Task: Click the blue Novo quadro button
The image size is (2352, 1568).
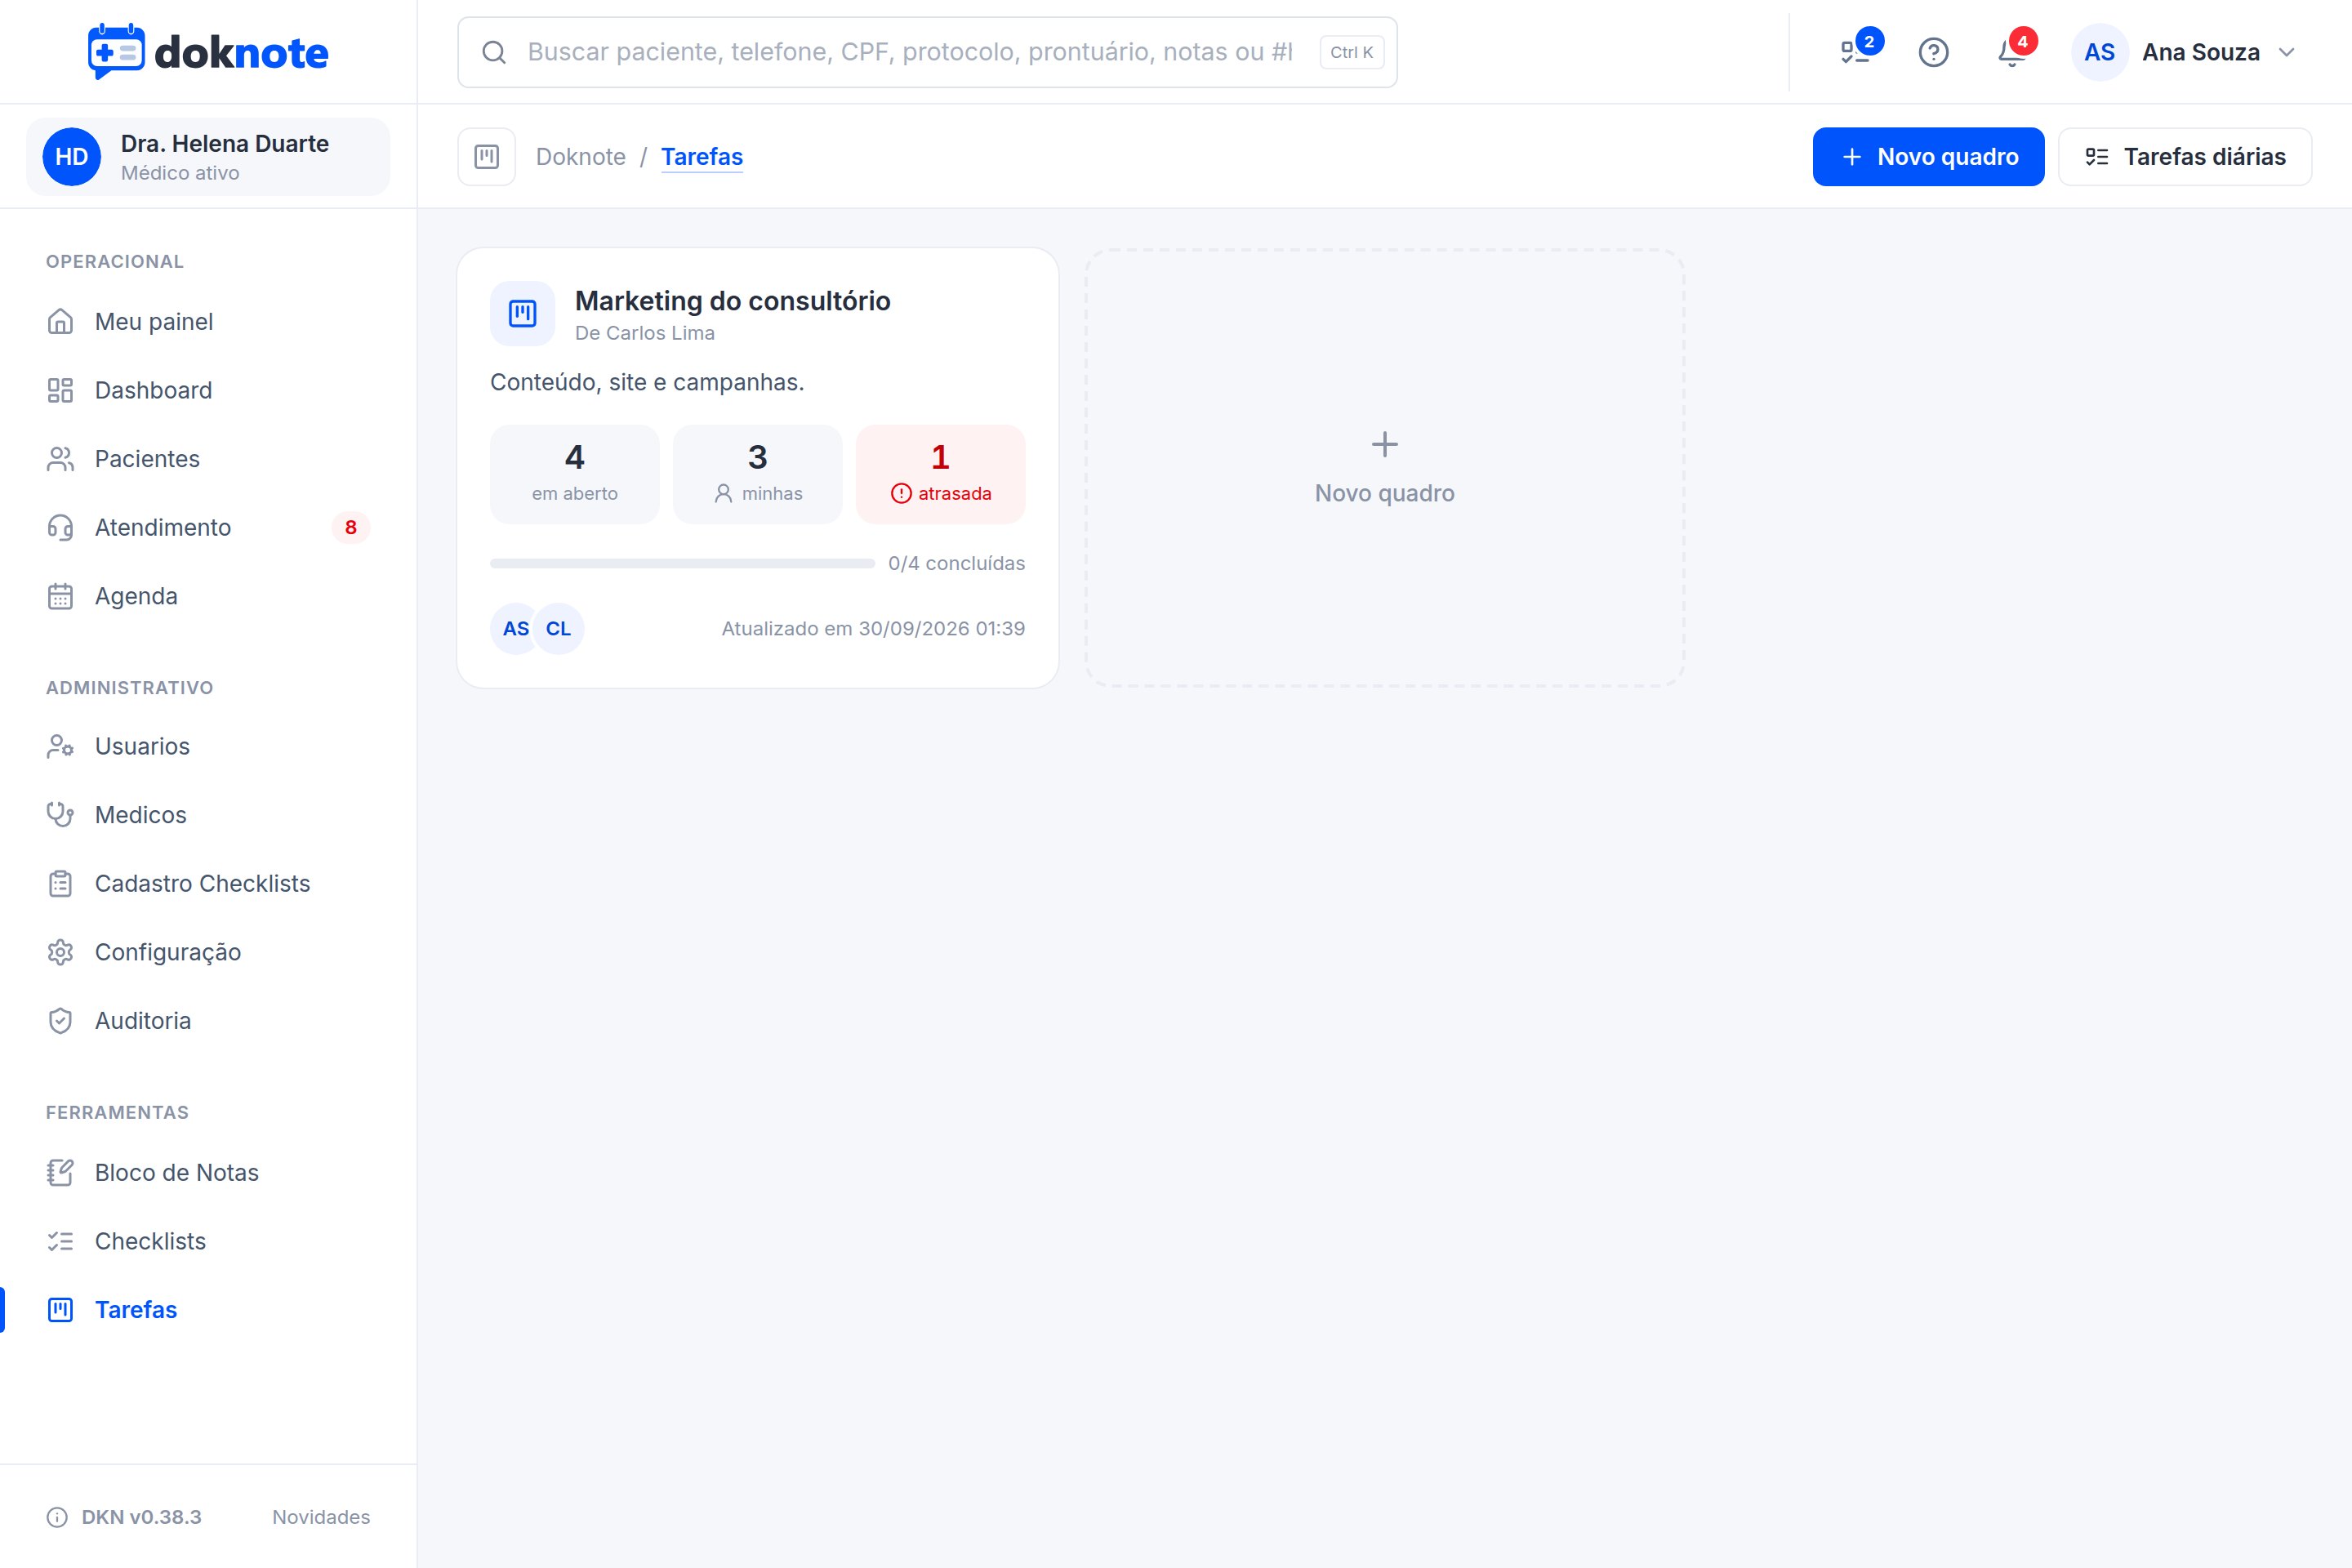Action: pyautogui.click(x=1928, y=157)
